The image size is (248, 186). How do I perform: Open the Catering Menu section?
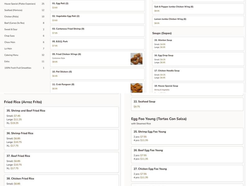click(11, 54)
